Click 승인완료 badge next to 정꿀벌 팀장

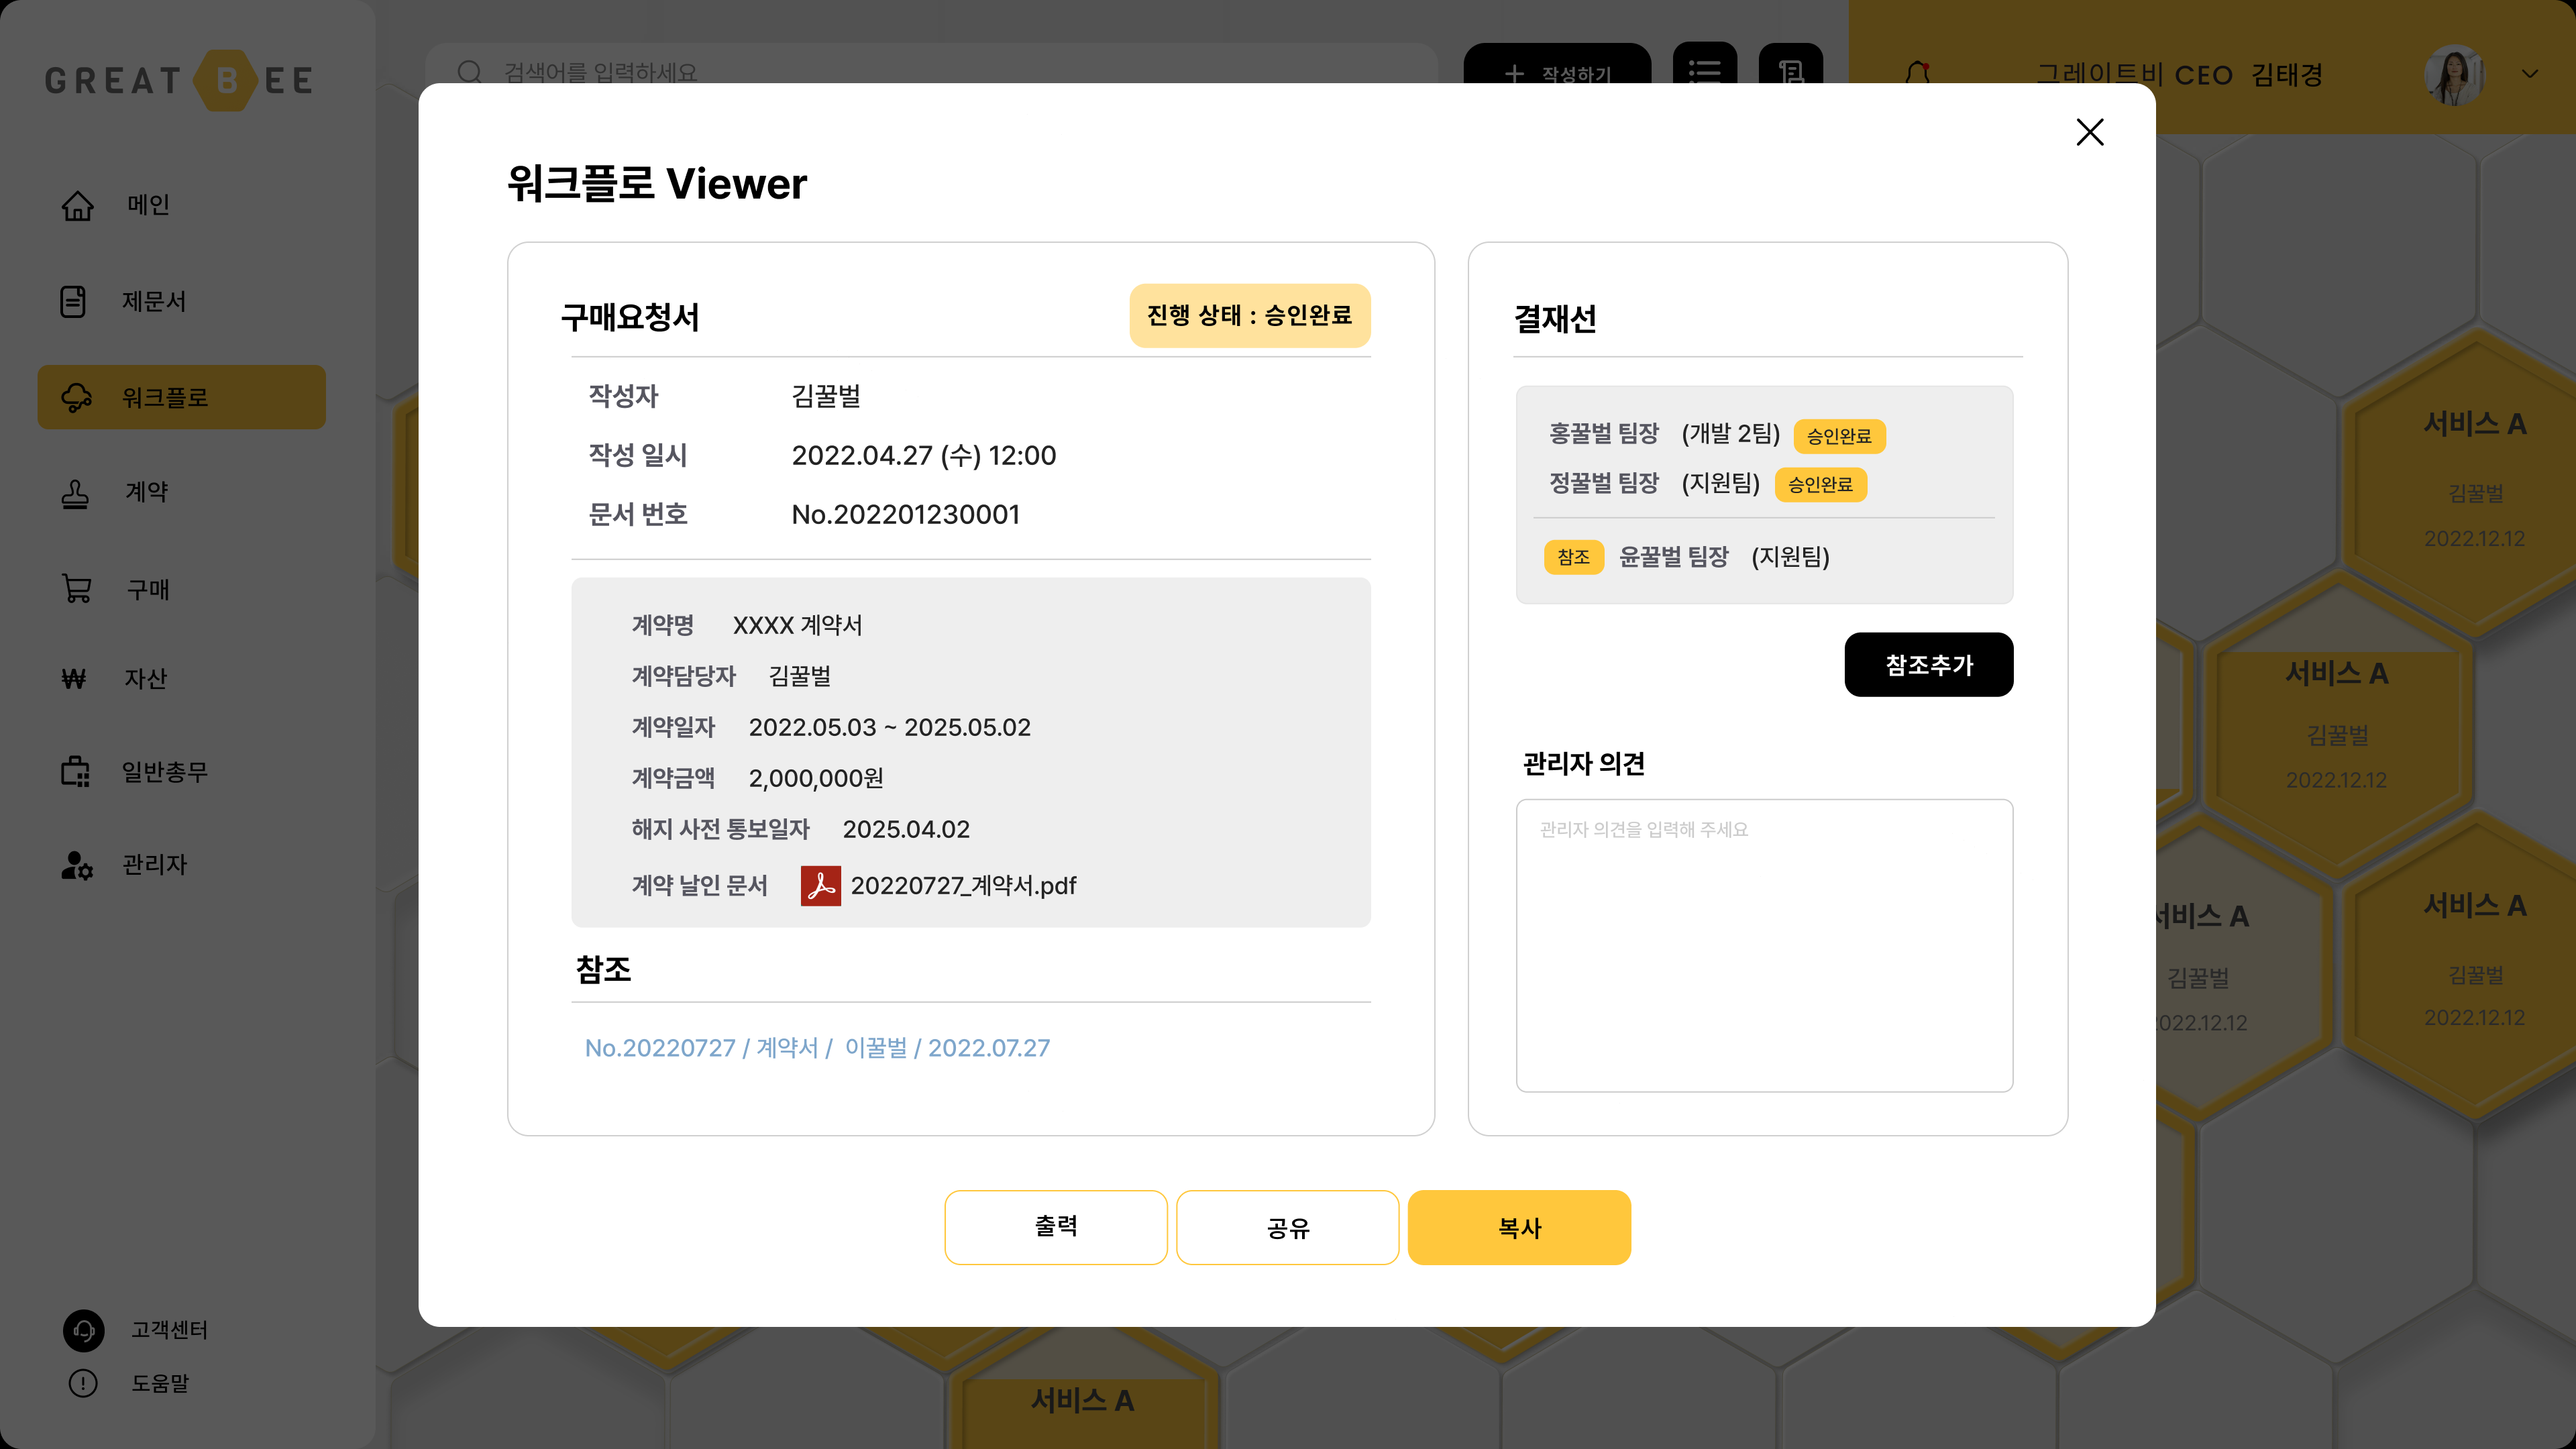pyautogui.click(x=1820, y=485)
